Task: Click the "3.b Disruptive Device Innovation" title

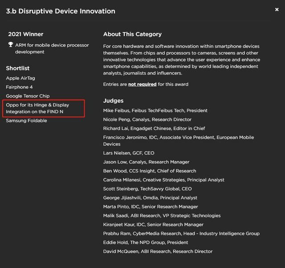Action: (x=61, y=11)
